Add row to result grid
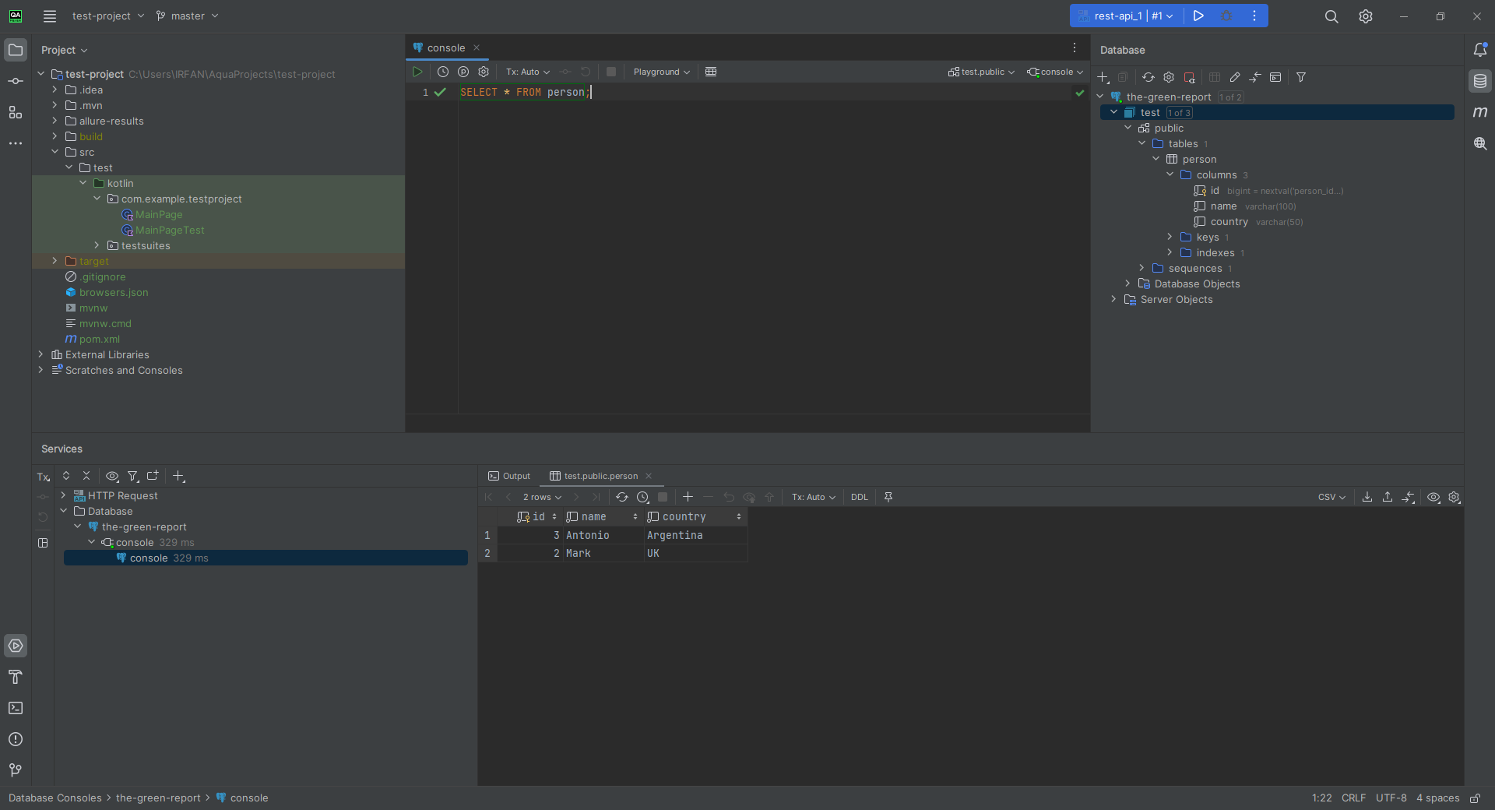Image resolution: width=1495 pixels, height=810 pixels. click(688, 497)
